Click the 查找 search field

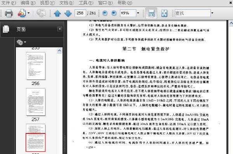click(193, 13)
